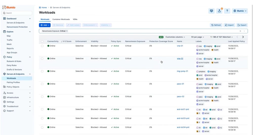The image size is (253, 135).
Task: Expand the Customize columns dropdown
Action: point(175,37)
